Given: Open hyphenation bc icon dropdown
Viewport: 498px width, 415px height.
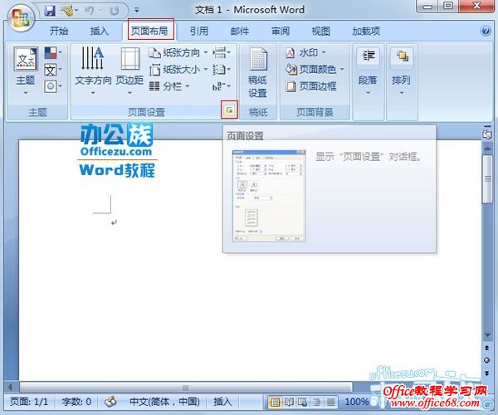Looking at the screenshot, I should [x=222, y=86].
